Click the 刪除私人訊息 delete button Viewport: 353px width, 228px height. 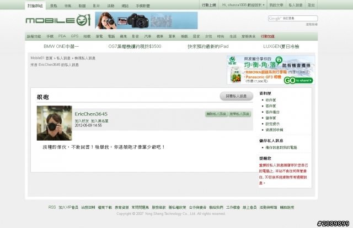[216, 114]
